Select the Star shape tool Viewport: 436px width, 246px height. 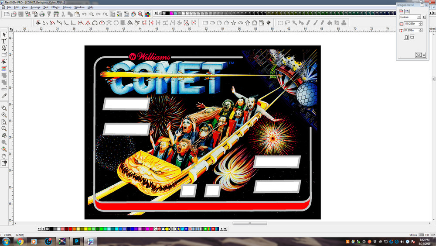(233, 23)
